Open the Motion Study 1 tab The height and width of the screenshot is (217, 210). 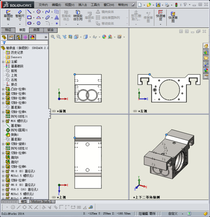pyautogui.click(x=42, y=202)
